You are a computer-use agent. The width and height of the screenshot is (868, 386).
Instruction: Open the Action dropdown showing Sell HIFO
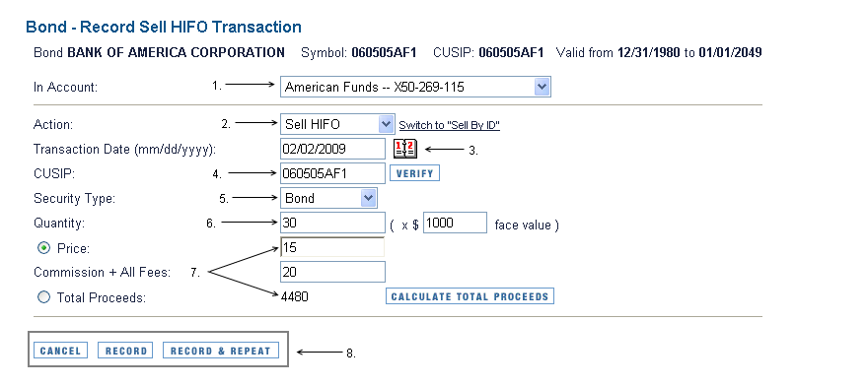tap(337, 124)
